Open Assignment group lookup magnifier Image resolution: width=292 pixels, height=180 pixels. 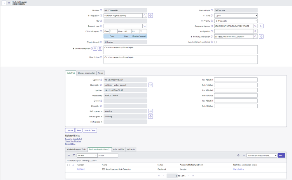pyautogui.click(x=256, y=26)
